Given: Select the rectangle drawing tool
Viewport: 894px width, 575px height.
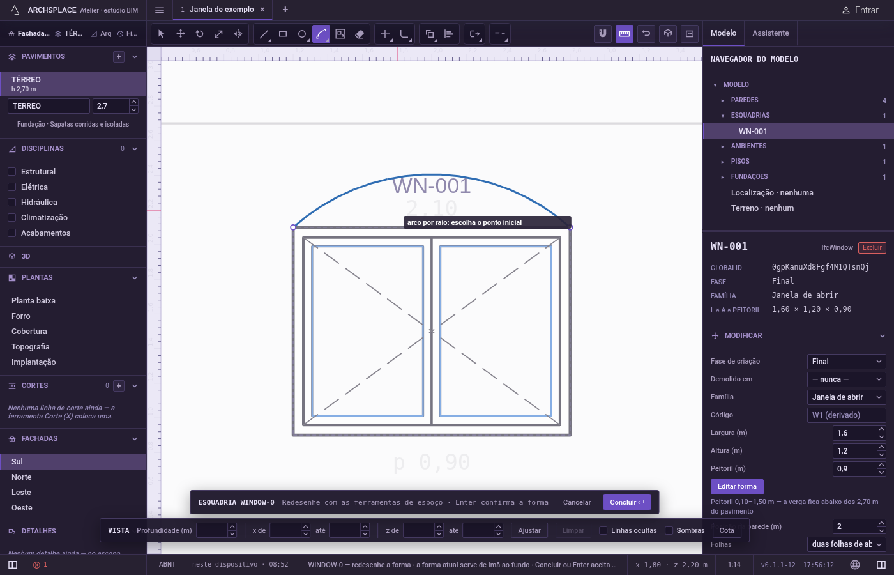Looking at the screenshot, I should (x=283, y=34).
